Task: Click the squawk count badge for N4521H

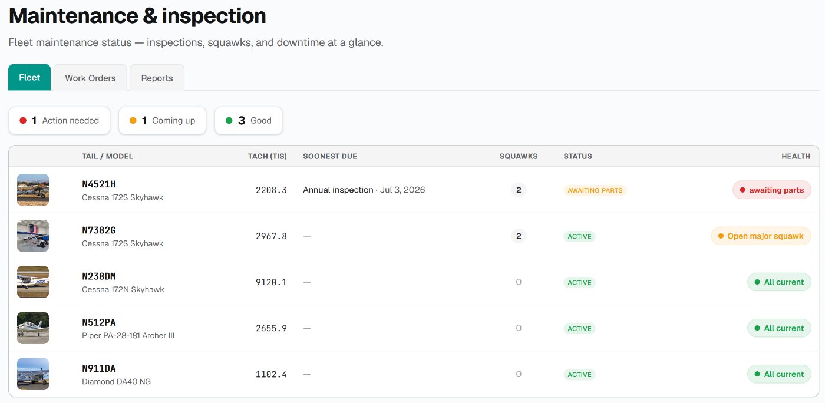Action: coord(519,190)
